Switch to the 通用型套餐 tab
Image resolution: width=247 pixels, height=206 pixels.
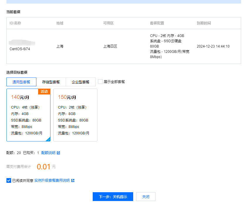click(21, 82)
